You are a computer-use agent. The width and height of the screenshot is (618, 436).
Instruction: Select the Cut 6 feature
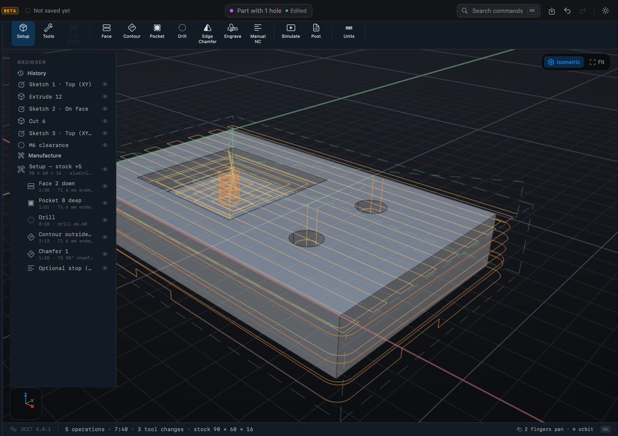[63, 121]
